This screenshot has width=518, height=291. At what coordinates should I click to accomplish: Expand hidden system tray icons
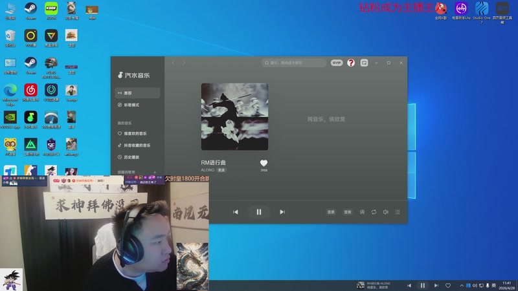point(462,285)
